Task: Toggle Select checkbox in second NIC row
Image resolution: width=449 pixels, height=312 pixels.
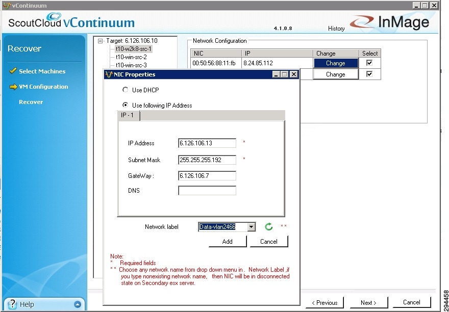Action: click(x=369, y=74)
